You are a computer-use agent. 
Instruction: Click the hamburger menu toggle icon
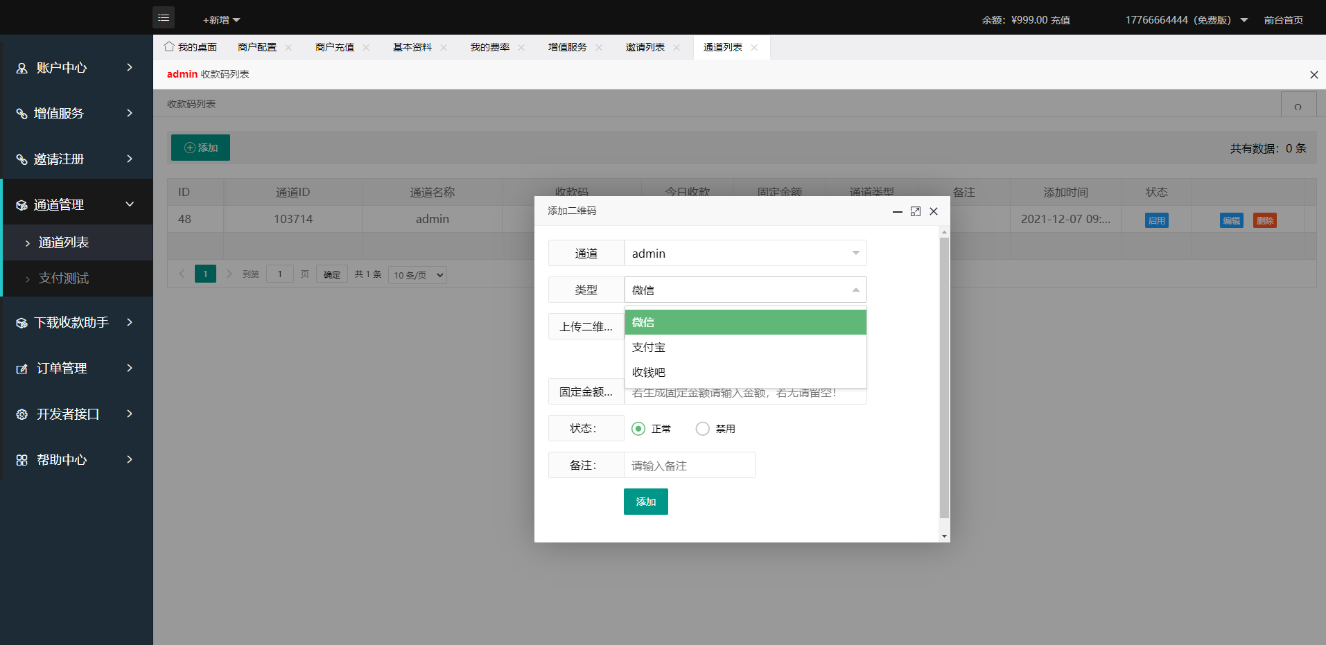tap(164, 18)
